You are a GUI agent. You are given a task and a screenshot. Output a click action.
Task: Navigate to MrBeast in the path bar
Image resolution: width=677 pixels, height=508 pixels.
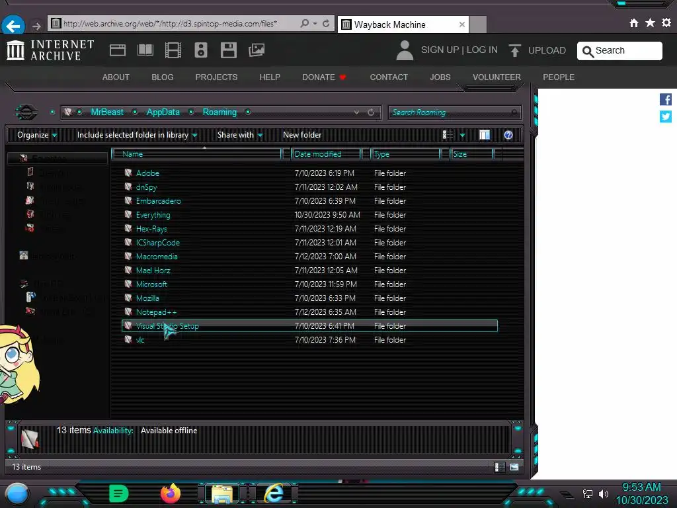click(x=107, y=112)
